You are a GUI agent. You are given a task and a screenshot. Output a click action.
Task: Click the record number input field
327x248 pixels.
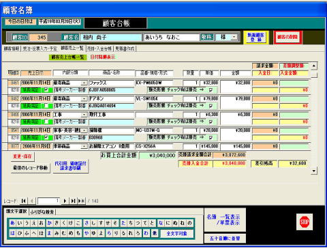pos(49,201)
